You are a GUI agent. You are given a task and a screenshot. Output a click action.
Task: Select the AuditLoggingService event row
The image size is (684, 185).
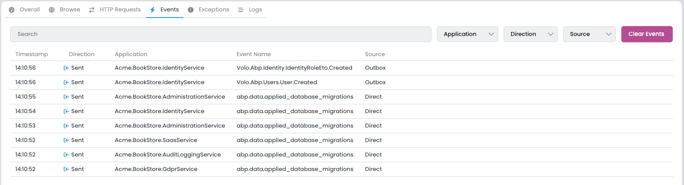tap(168, 155)
